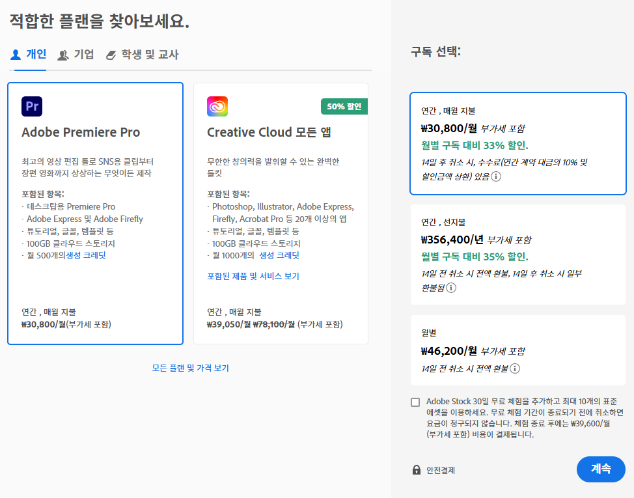Click the Adobe Premiere Pro title text
This screenshot has width=634, height=498.
pos(81,132)
